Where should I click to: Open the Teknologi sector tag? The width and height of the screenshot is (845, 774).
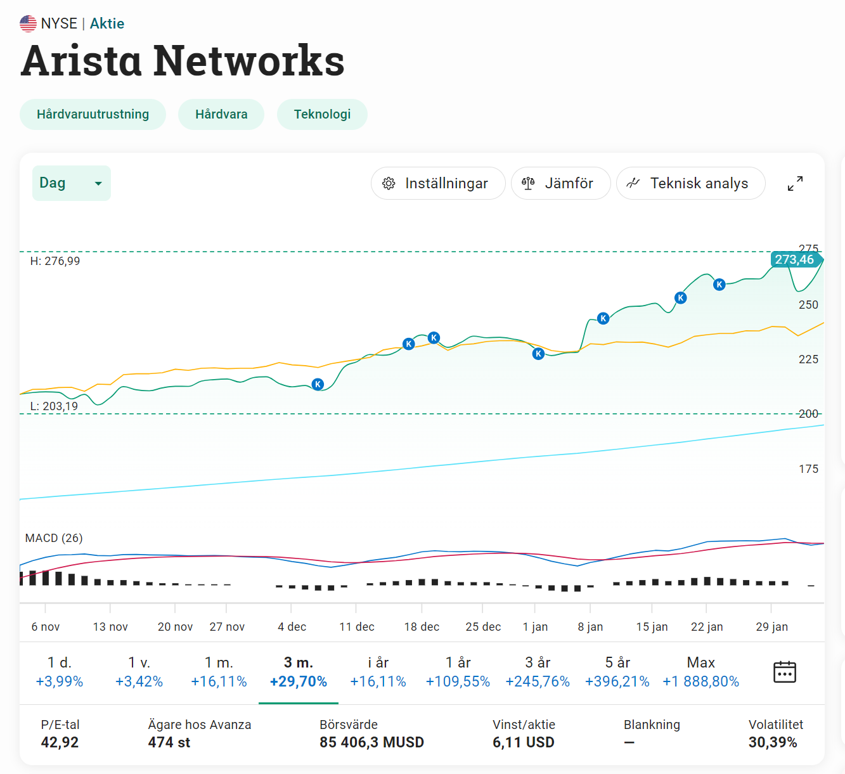point(322,114)
